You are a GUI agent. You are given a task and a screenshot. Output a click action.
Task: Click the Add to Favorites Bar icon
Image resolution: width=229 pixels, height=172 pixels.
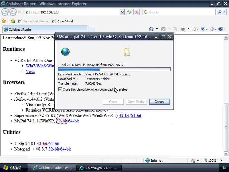point(13,21)
